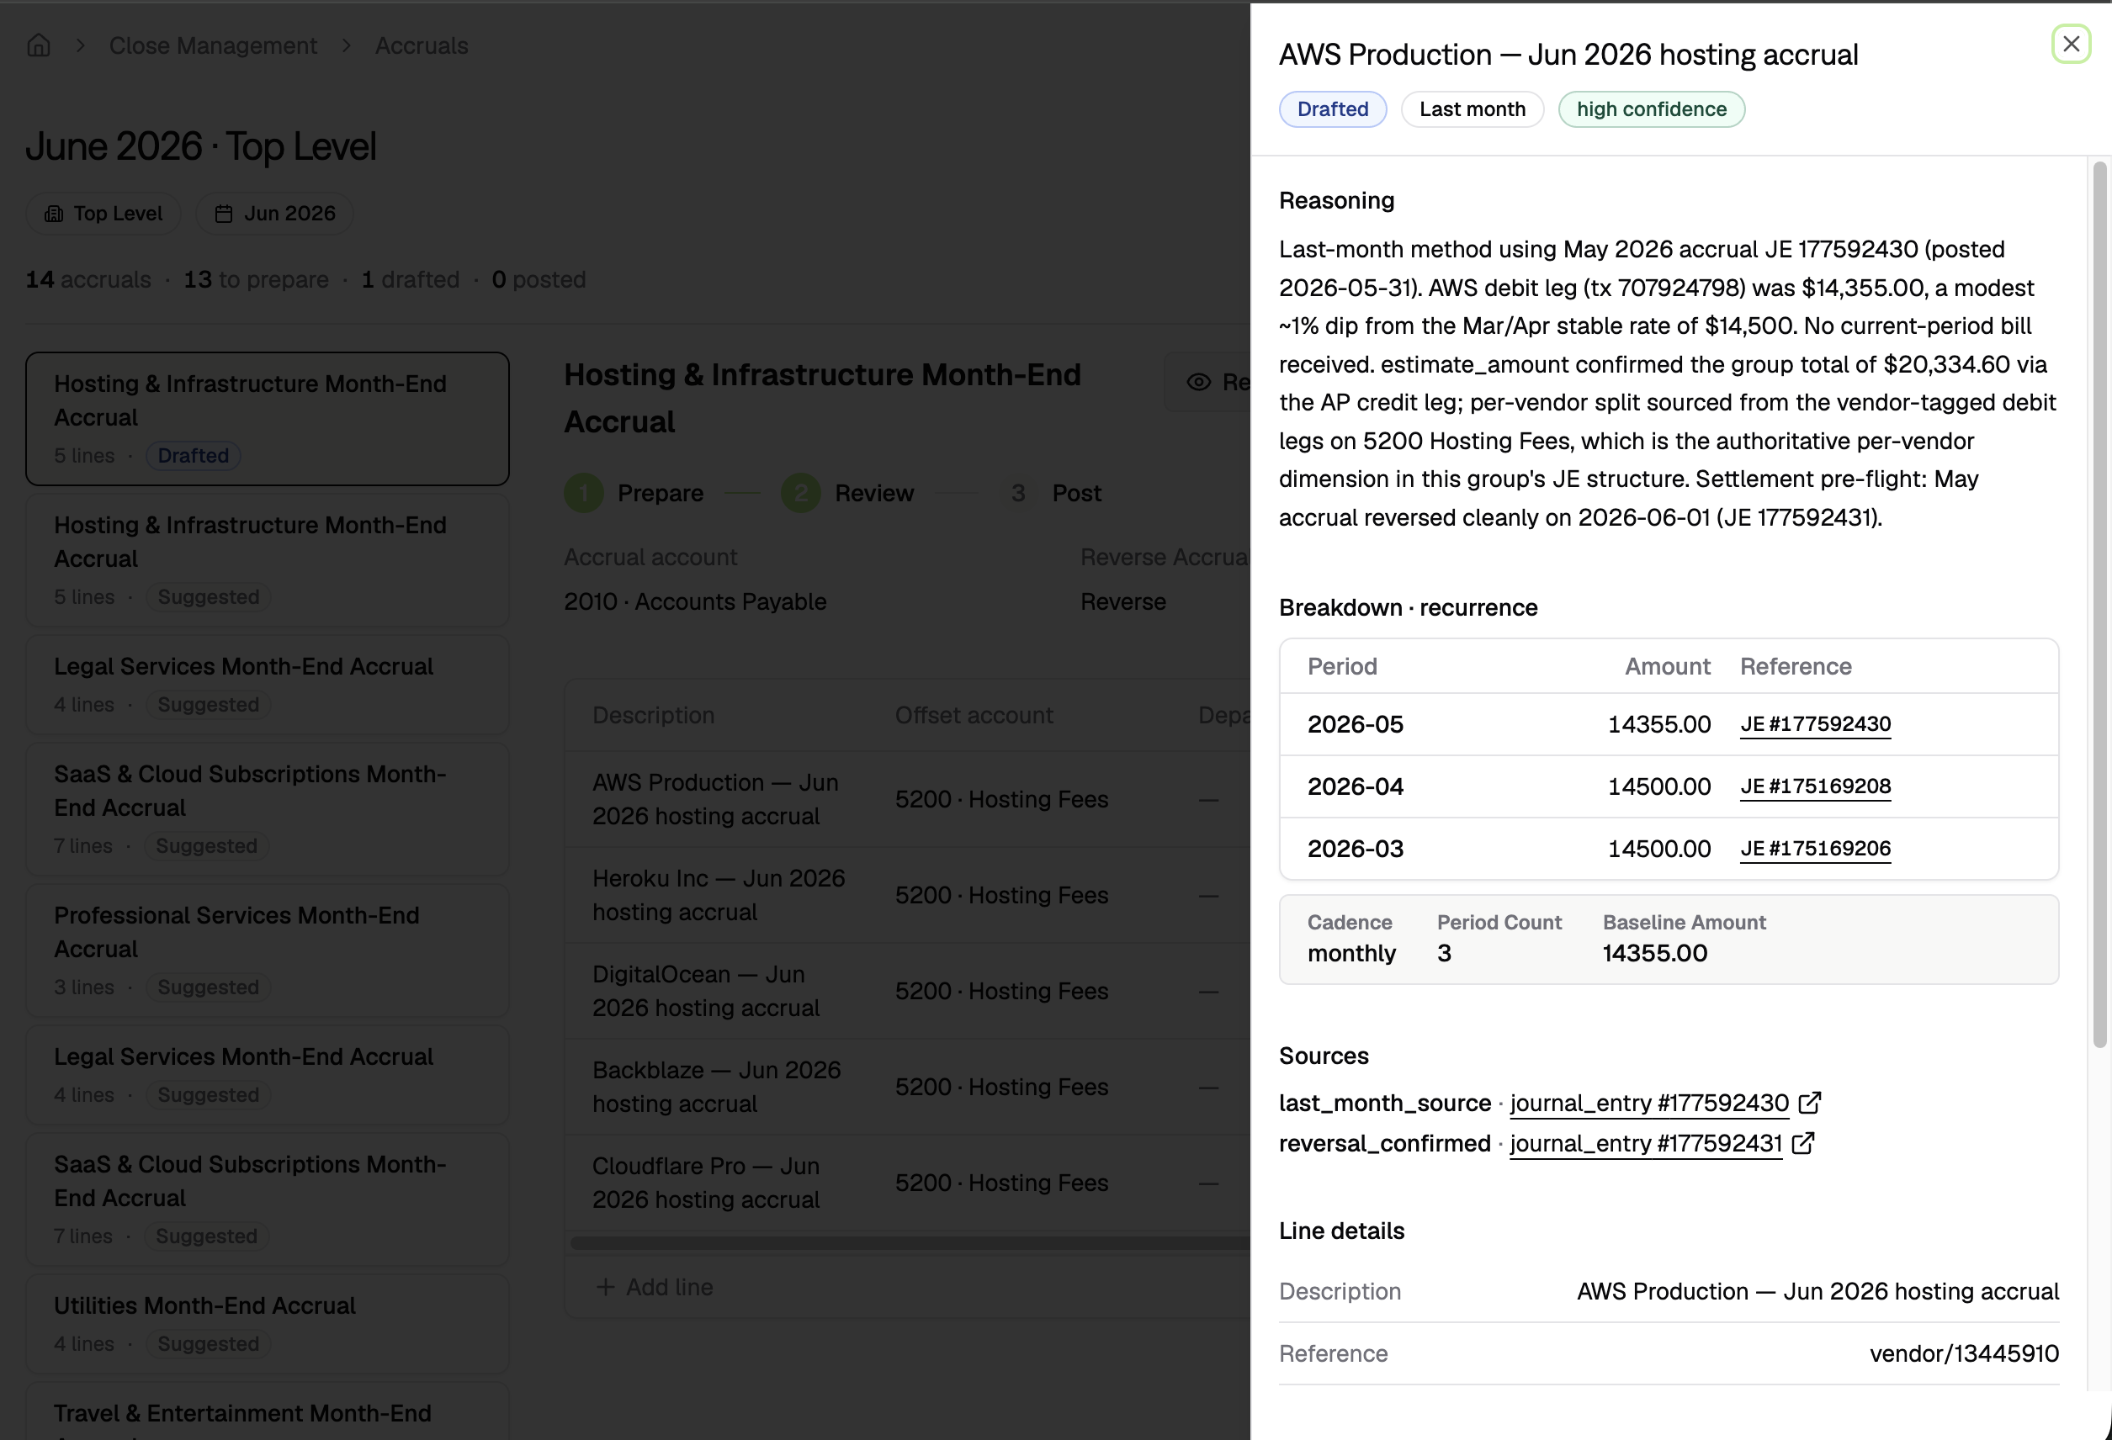This screenshot has height=1440, width=2112.
Task: Click the 1 drafted summary count
Action: click(411, 279)
